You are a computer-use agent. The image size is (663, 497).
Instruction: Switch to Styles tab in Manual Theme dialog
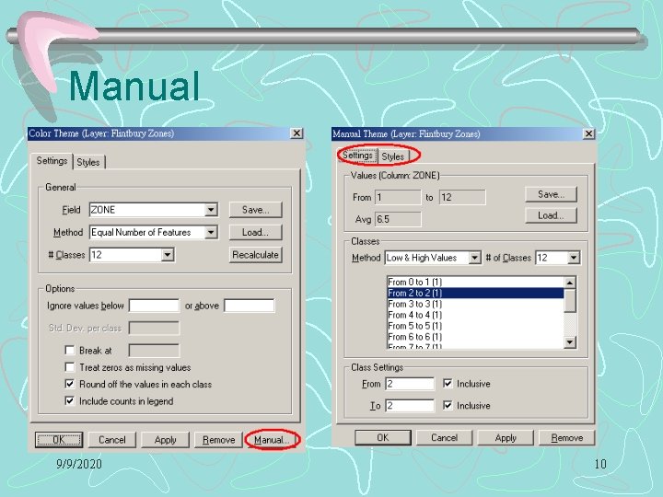pyautogui.click(x=393, y=156)
